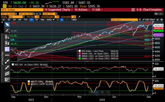165x102 pixels.
Task: Click the Overbought 70 field
Action: tap(57, 17)
